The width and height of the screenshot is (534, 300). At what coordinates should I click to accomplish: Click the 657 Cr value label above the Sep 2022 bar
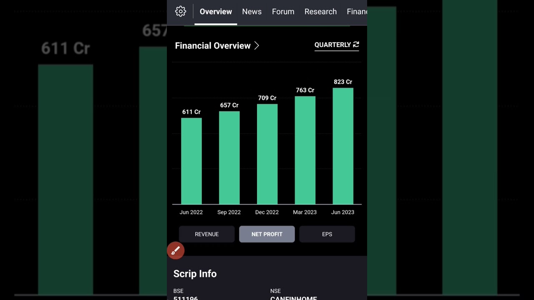[229, 105]
